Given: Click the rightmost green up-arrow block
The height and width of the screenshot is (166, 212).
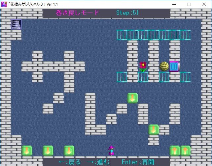Looking at the screenshot, I should (185, 151).
